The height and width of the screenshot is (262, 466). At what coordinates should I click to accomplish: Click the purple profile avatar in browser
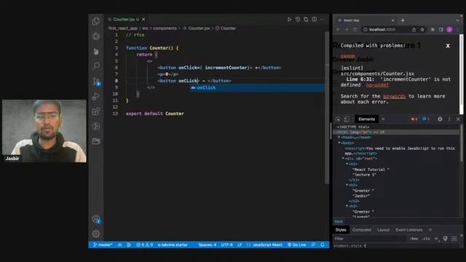click(x=449, y=30)
